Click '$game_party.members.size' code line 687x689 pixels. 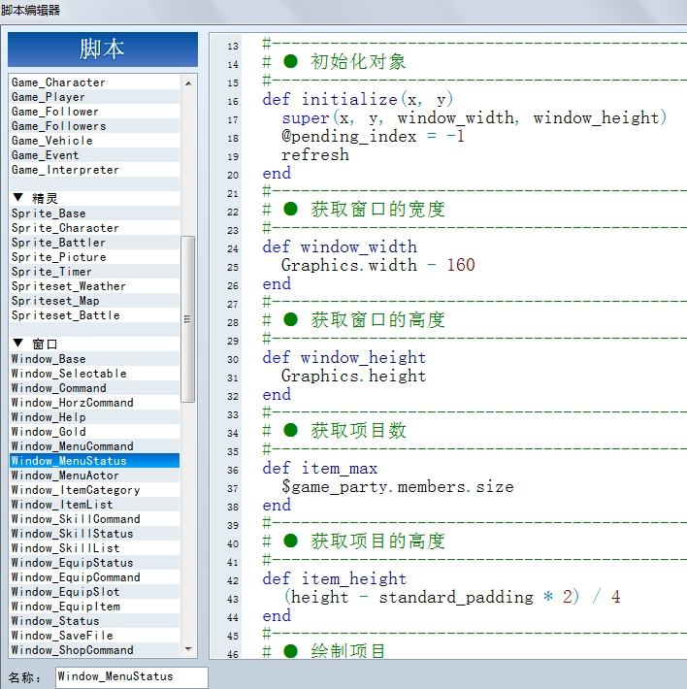coord(398,487)
